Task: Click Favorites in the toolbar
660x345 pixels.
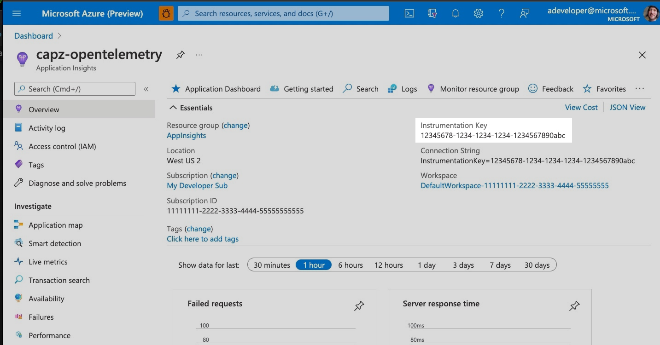Action: (604, 89)
